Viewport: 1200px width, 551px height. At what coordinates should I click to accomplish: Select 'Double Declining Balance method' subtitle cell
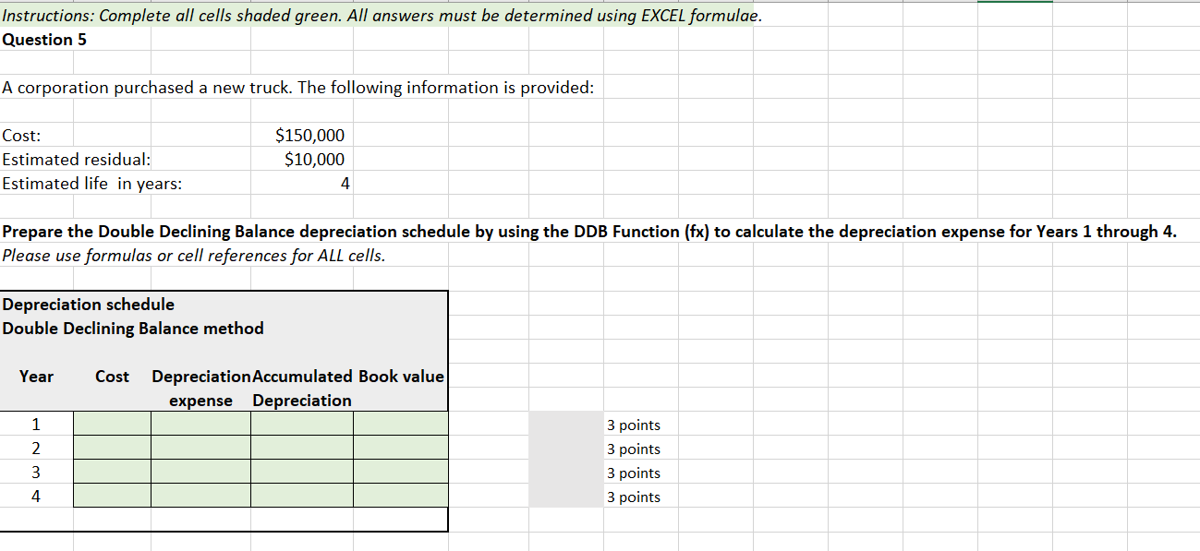(x=133, y=329)
